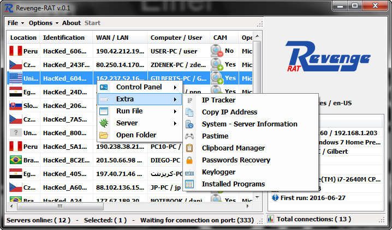This screenshot has height=230, width=392.
Task: Click 'Total connections: ( 13 )' status text
Action: (314, 219)
